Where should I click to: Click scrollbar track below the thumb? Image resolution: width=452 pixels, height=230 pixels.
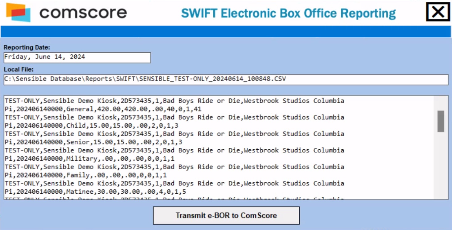441,166
